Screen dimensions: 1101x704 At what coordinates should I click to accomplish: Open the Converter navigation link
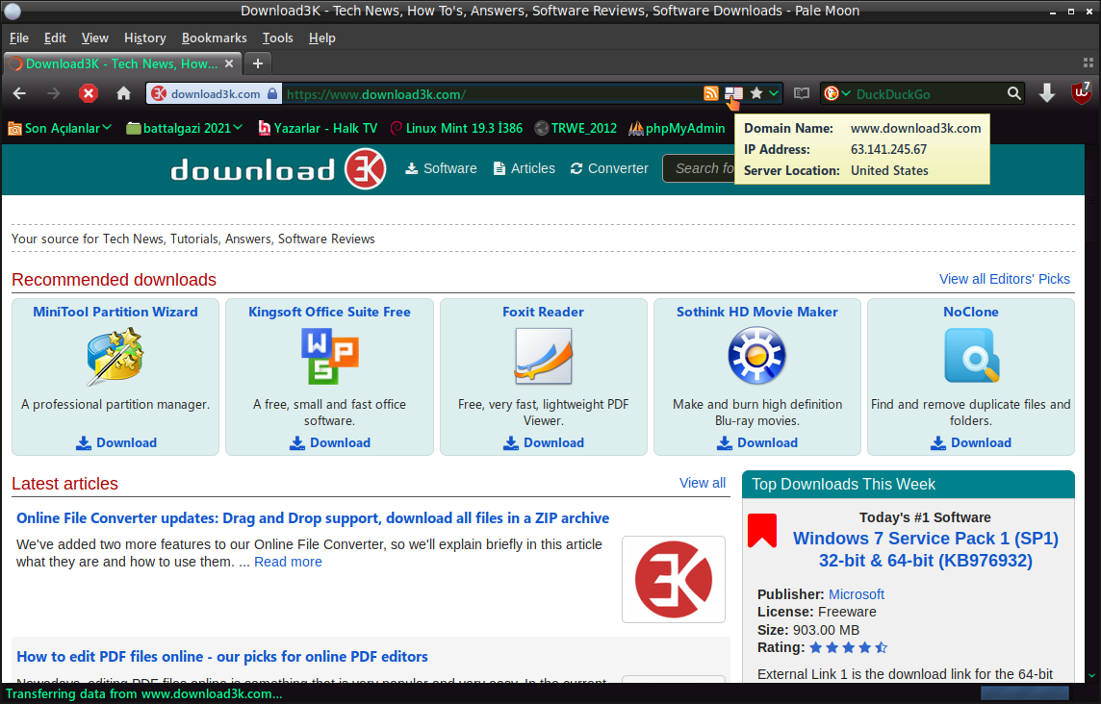pyautogui.click(x=609, y=168)
